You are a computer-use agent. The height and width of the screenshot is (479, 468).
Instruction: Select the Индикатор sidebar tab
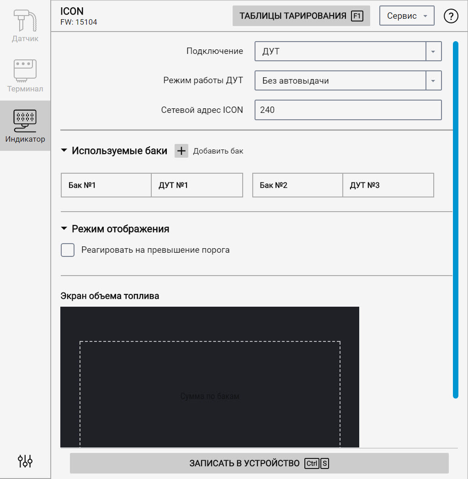coord(25,126)
